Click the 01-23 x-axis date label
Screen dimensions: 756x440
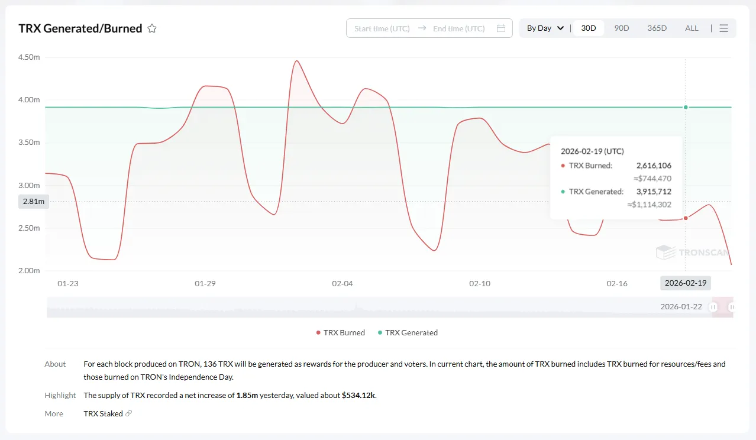(68, 283)
